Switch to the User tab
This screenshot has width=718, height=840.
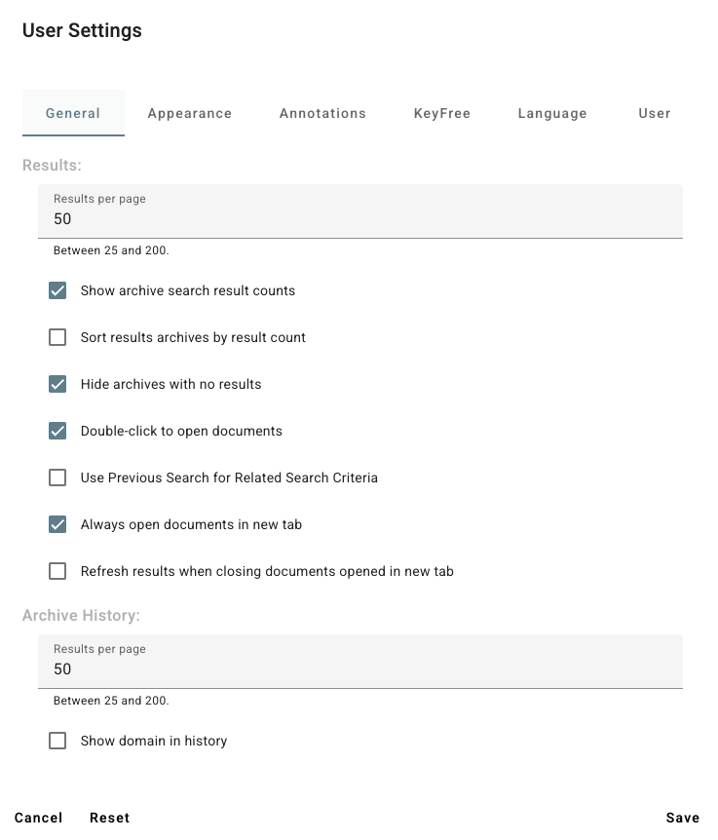coord(655,113)
